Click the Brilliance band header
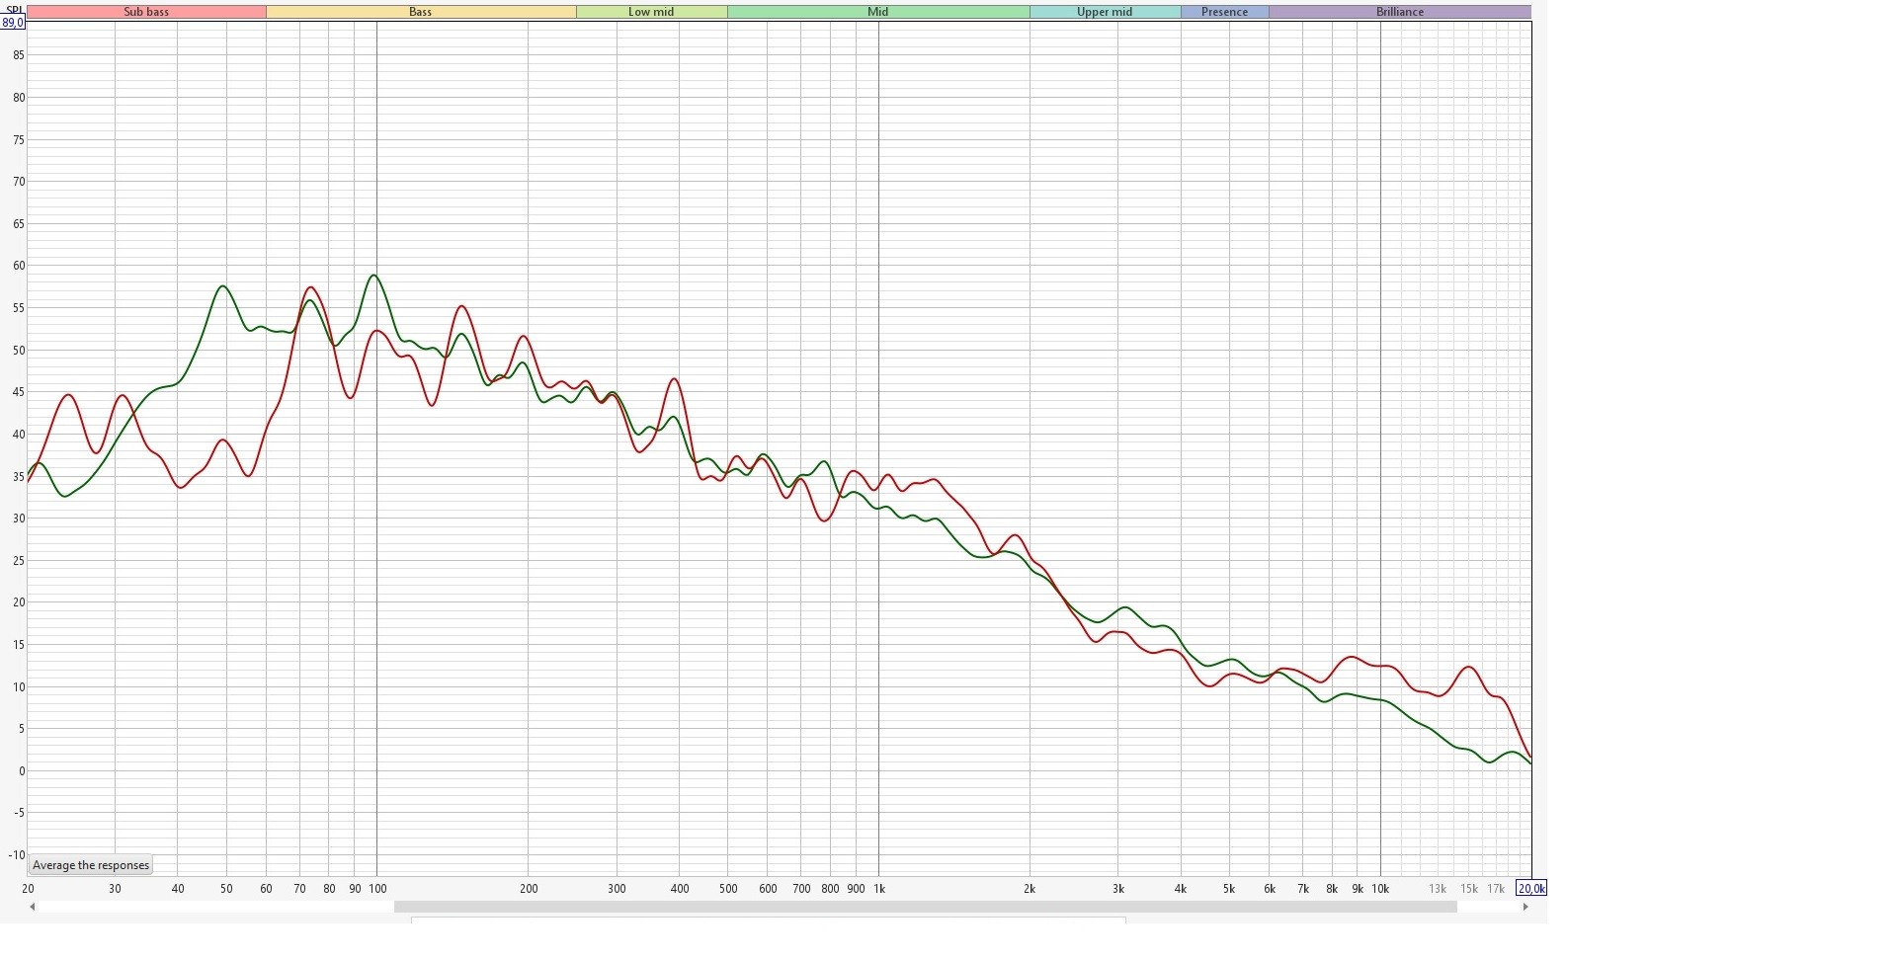1897x960 pixels. click(1400, 12)
